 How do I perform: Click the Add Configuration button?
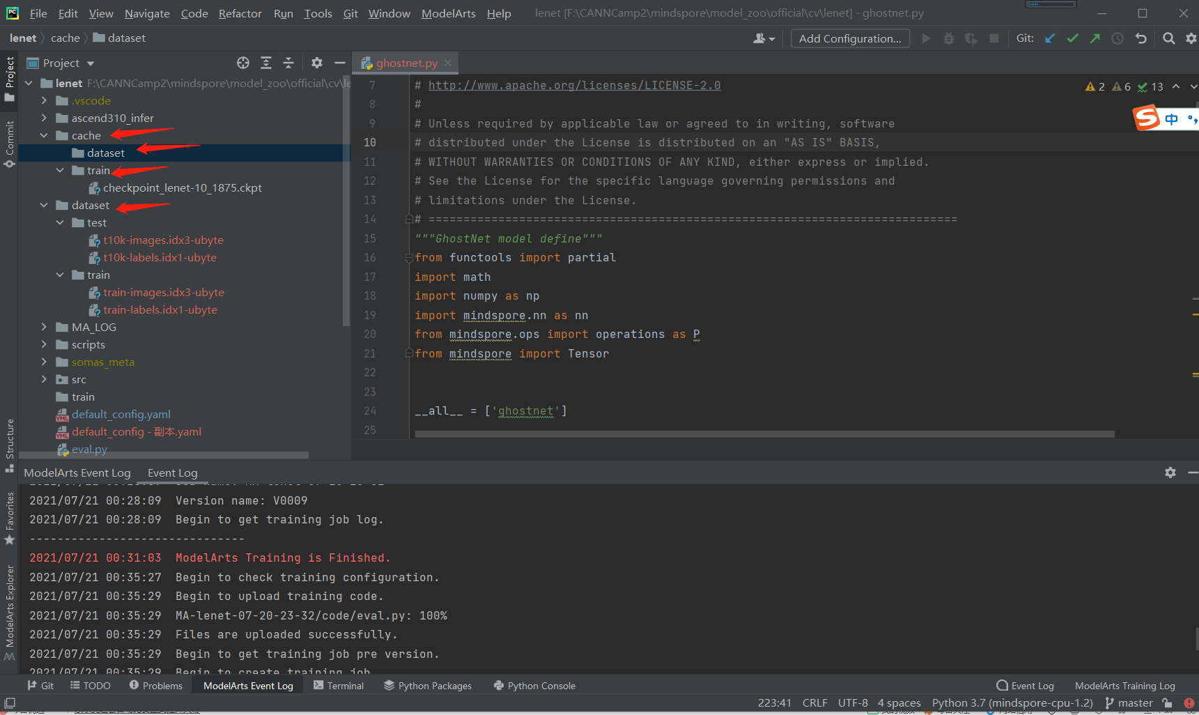849,38
